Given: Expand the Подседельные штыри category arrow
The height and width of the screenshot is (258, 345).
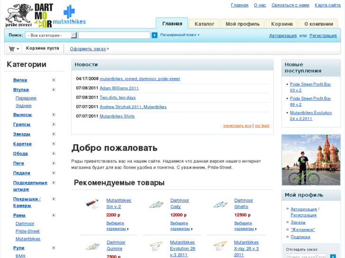Looking at the screenshot, I should click(x=54, y=182).
